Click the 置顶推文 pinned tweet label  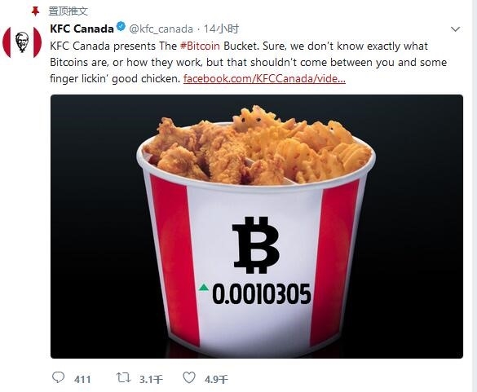click(x=68, y=11)
